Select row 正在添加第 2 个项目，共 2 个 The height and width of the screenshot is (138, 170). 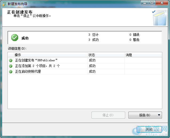[85, 66]
